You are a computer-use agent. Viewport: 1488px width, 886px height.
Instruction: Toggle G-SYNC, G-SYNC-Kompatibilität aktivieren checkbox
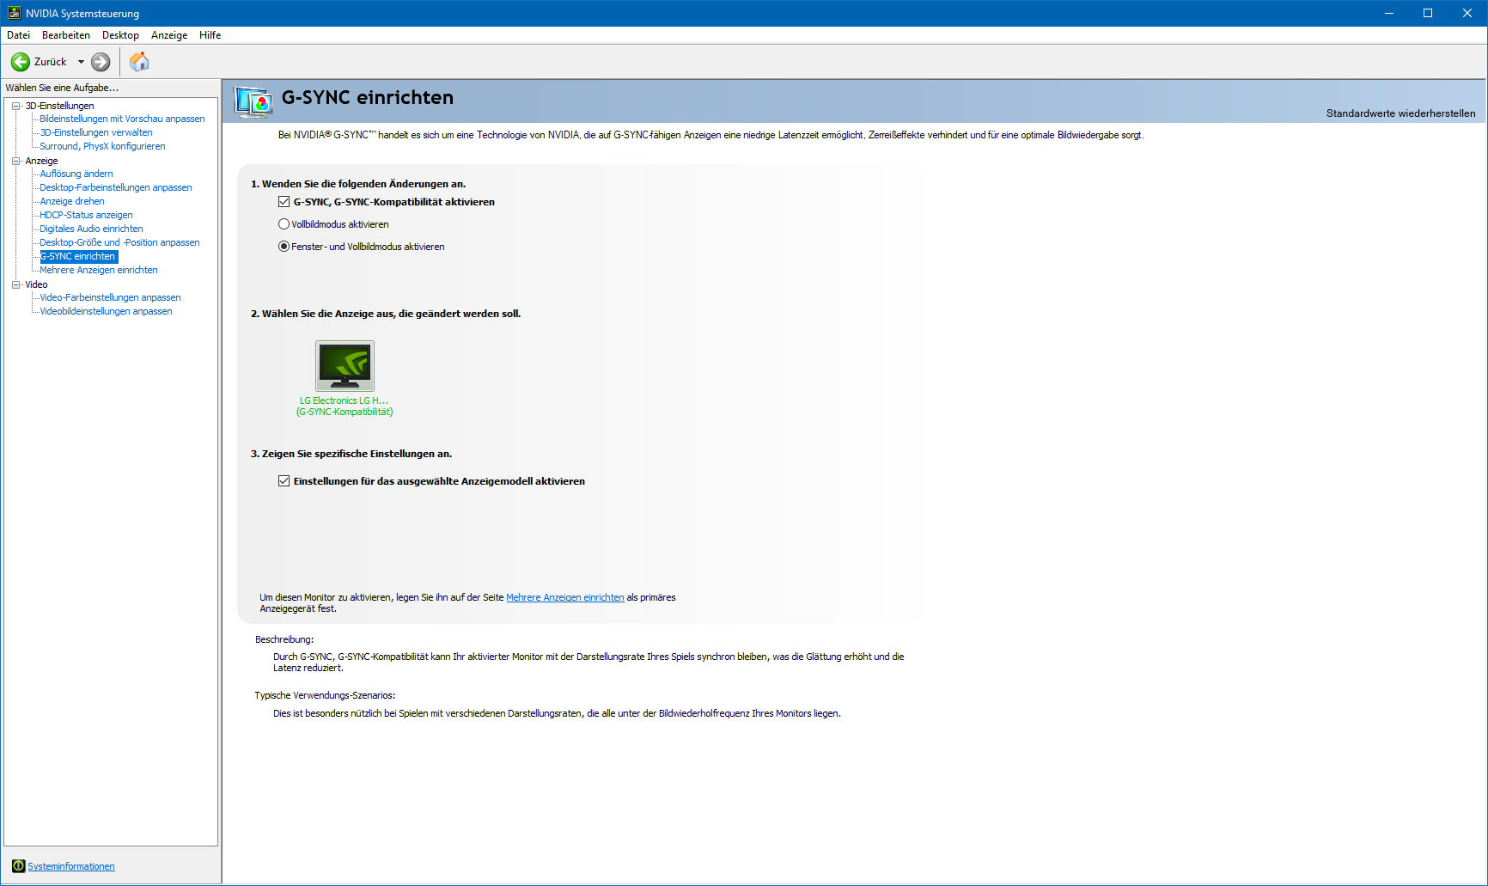coord(284,202)
